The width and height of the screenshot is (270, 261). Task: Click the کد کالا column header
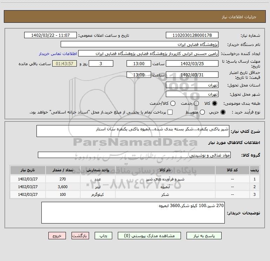click(232, 170)
